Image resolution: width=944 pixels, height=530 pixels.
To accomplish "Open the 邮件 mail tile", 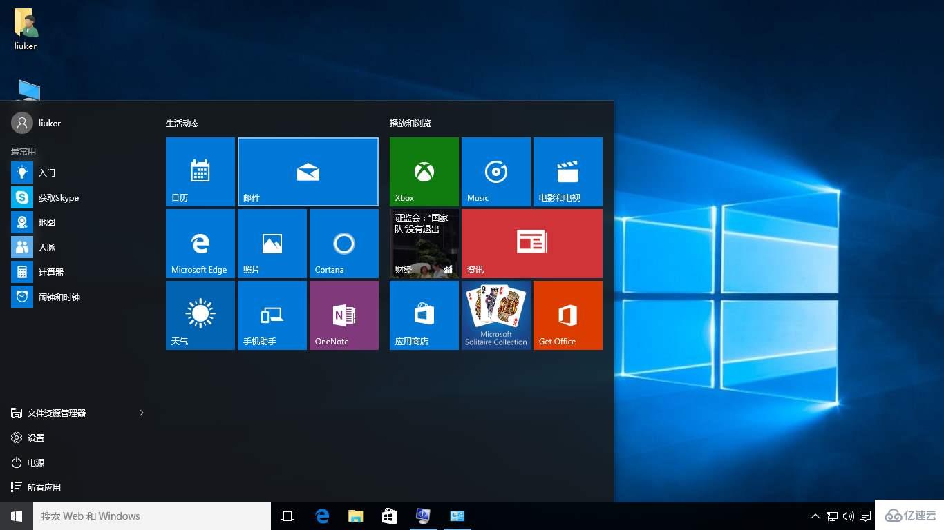I will pos(308,171).
